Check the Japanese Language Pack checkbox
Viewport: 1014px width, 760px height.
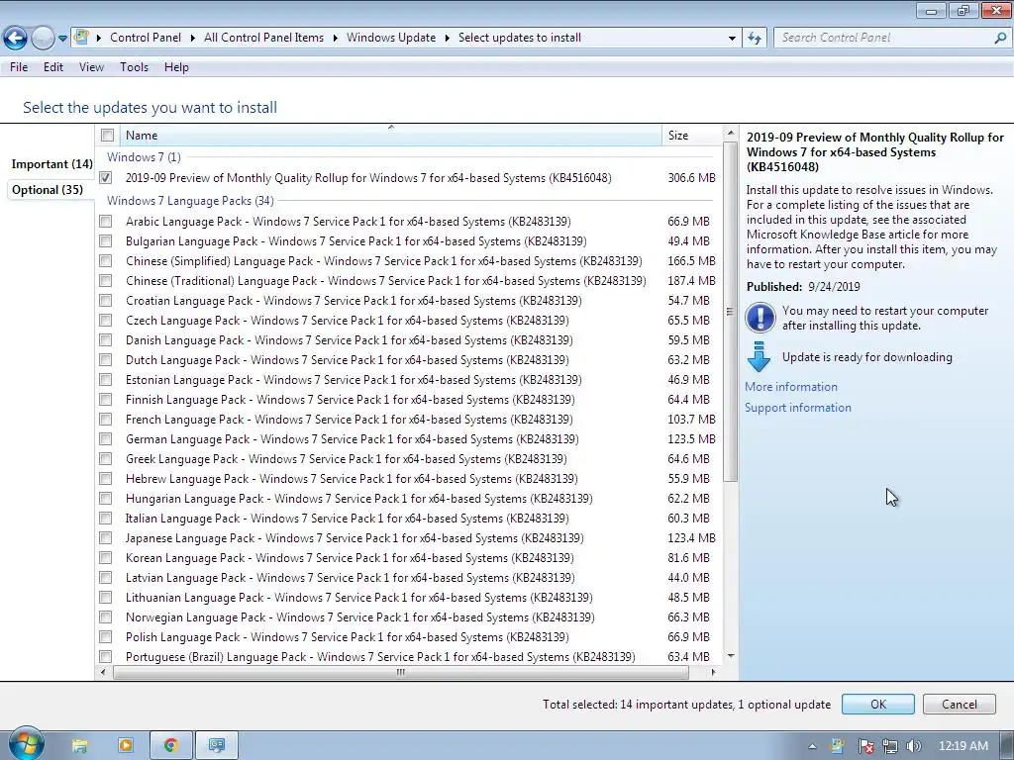point(105,538)
